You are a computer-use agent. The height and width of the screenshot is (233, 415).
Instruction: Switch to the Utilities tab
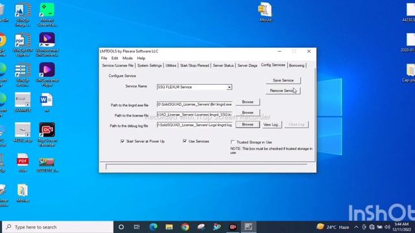[171, 65]
